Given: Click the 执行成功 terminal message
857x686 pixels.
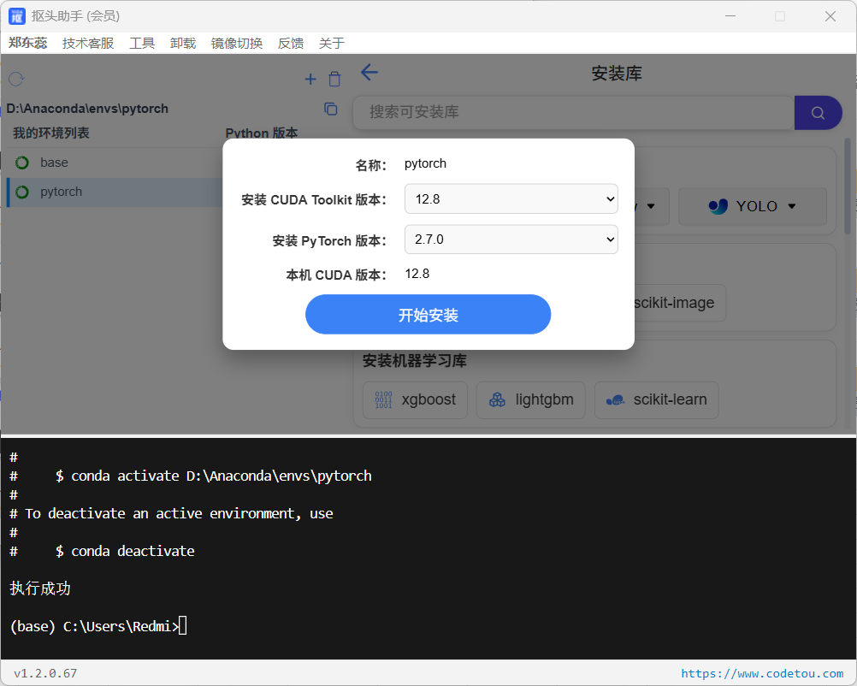Looking at the screenshot, I should click(x=40, y=588).
